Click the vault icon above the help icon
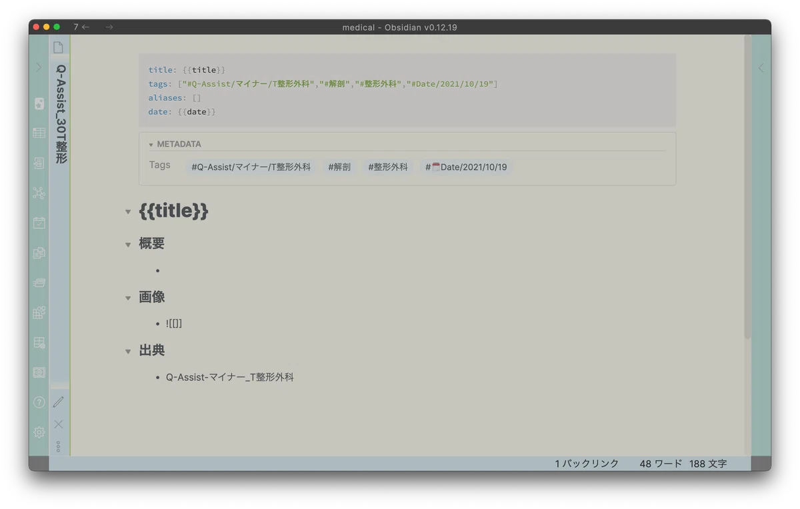This screenshot has height=509, width=800. click(x=39, y=372)
